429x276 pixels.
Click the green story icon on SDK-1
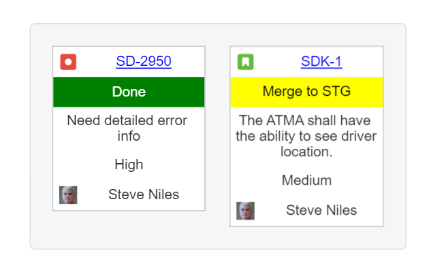[245, 62]
